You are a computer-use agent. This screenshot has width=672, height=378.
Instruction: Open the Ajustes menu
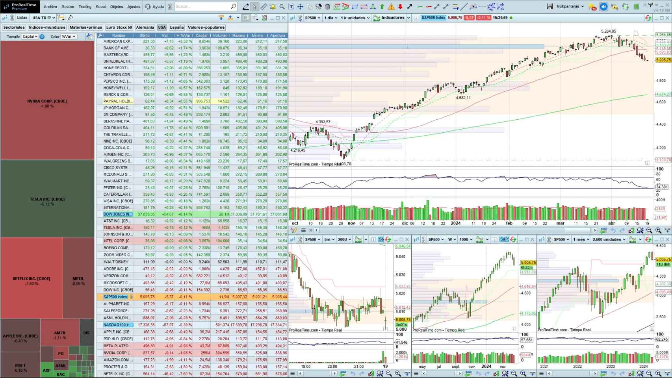pyautogui.click(x=134, y=7)
